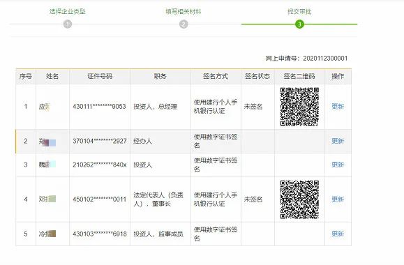The width and height of the screenshot is (404, 265).
Task: Click 更新 link for row 1
Action: click(x=338, y=107)
